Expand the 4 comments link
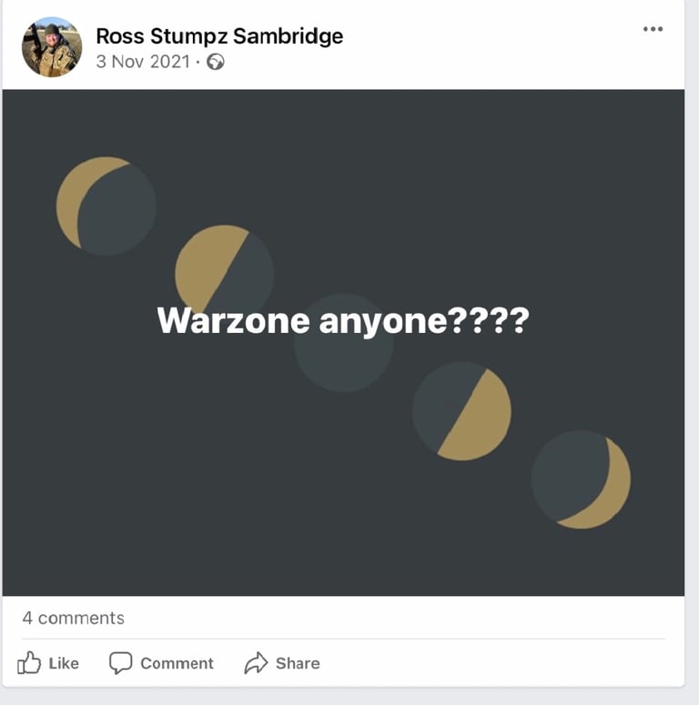Viewport: 699px width, 705px height. click(74, 618)
